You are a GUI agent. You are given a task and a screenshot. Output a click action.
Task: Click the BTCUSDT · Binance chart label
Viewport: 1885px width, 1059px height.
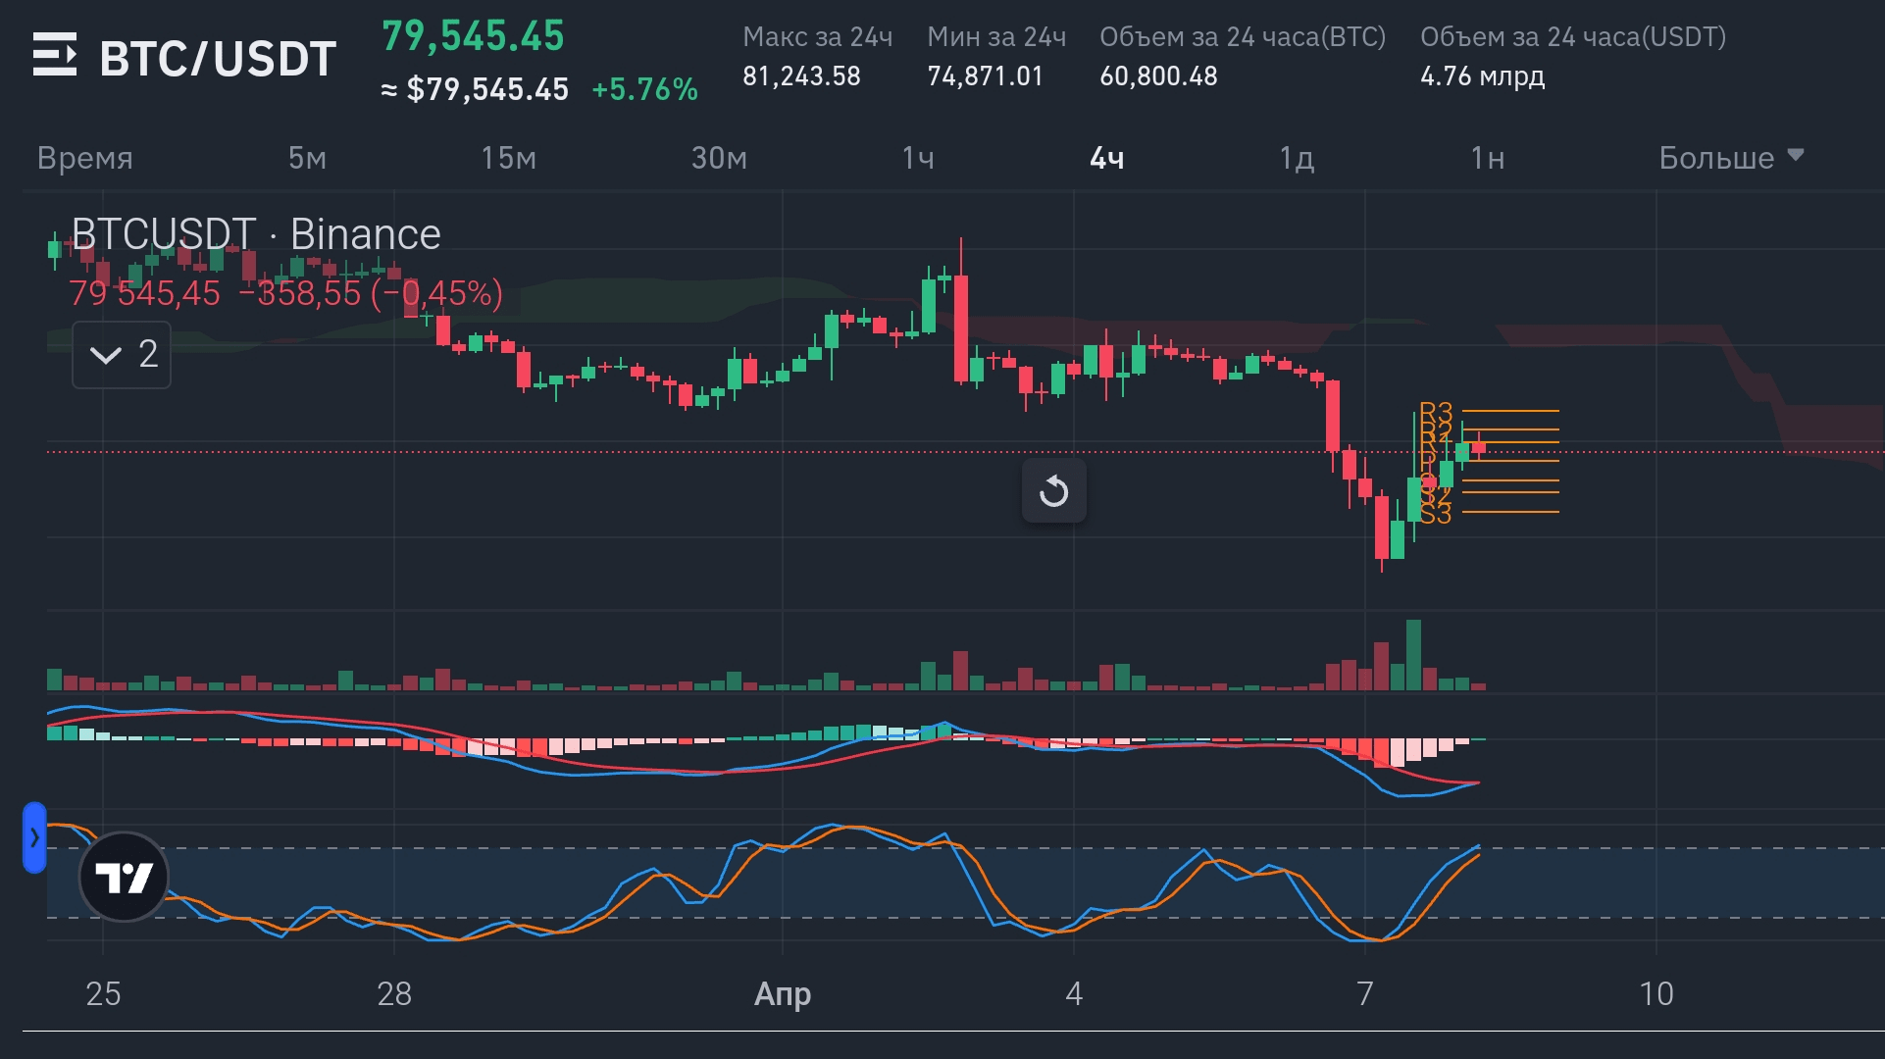pyautogui.click(x=256, y=234)
